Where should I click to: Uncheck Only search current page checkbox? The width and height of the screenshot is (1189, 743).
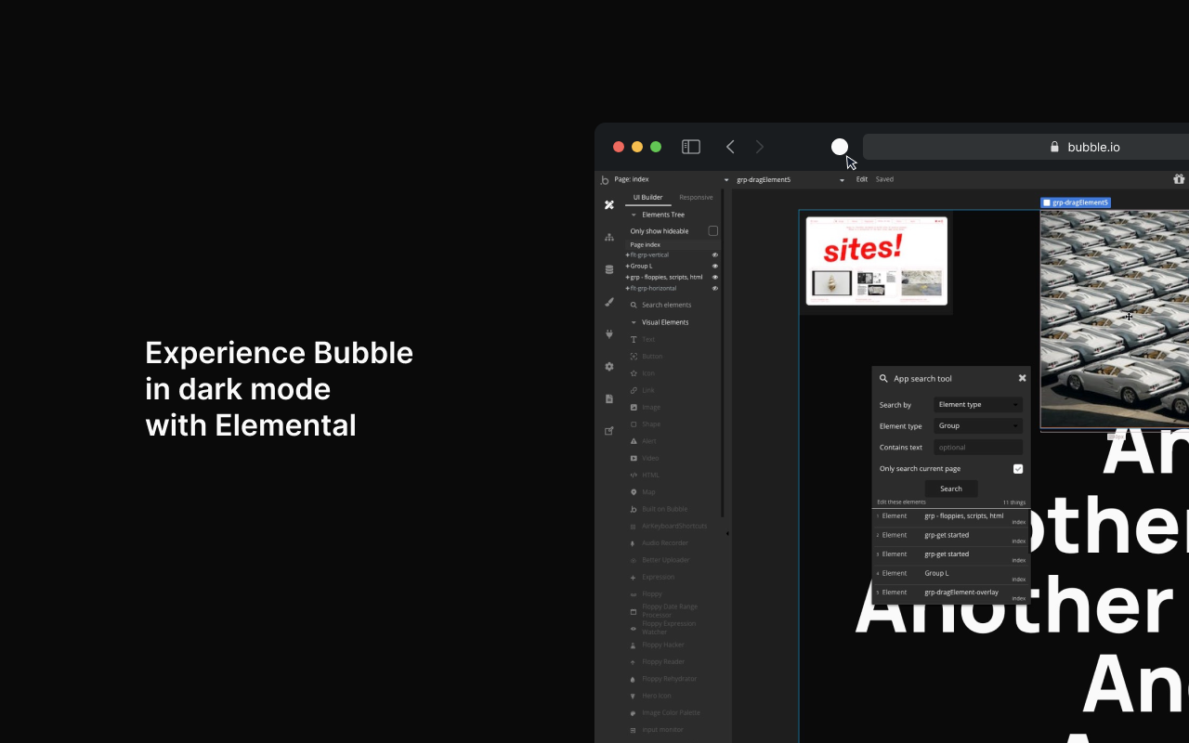tap(1018, 469)
